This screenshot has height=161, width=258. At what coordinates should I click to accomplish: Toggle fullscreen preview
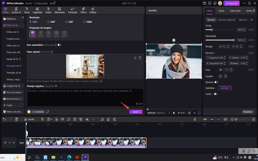[199, 113]
